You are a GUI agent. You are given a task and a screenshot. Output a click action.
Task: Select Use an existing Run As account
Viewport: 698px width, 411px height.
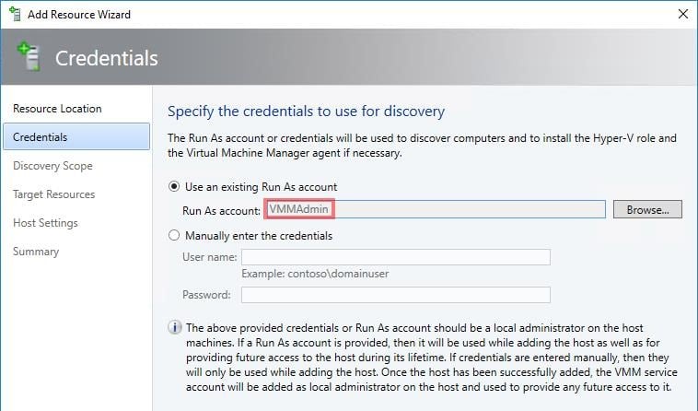click(174, 186)
